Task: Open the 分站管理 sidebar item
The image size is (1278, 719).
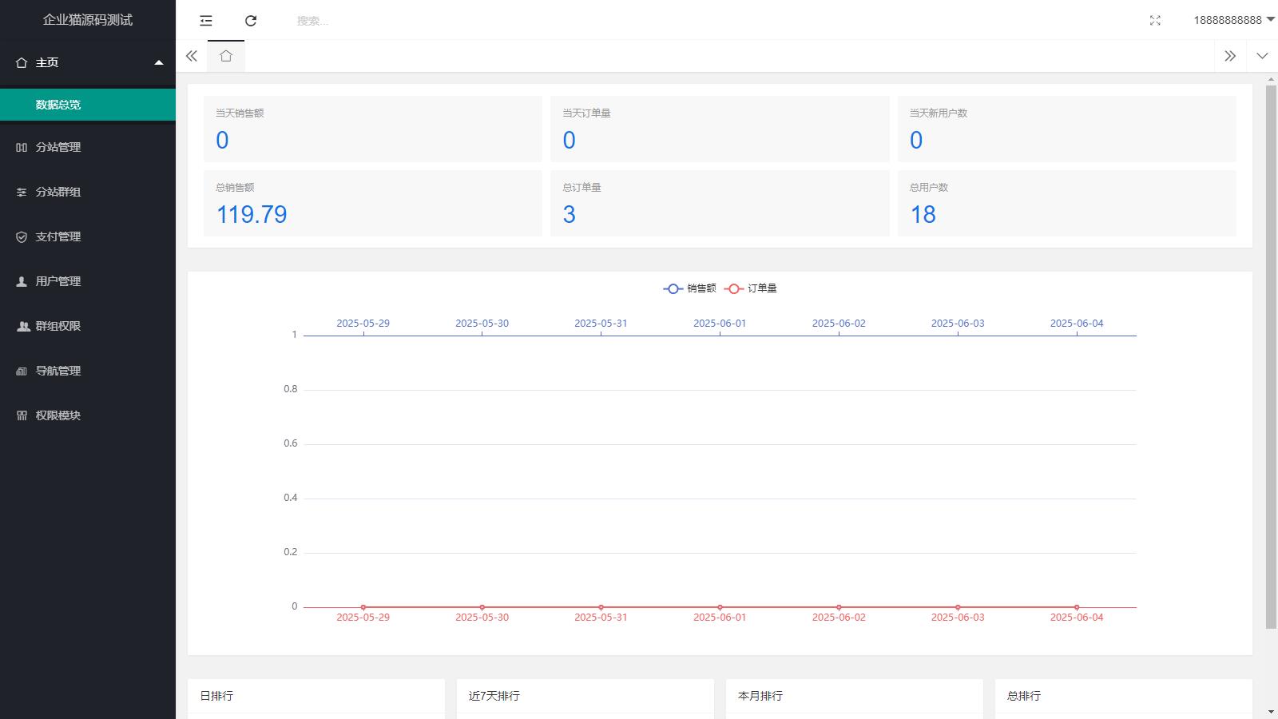Action: click(x=58, y=147)
